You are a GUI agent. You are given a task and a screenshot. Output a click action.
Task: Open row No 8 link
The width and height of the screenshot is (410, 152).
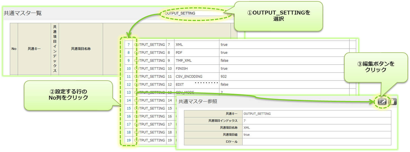pos(129,53)
